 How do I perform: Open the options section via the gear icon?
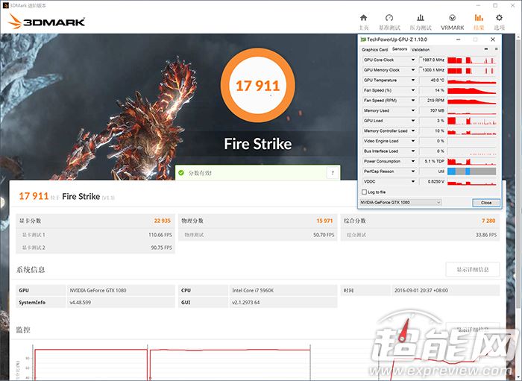[x=499, y=18]
